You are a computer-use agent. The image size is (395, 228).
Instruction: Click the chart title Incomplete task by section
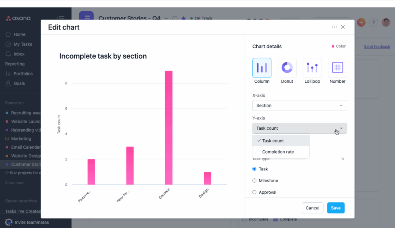tap(103, 56)
